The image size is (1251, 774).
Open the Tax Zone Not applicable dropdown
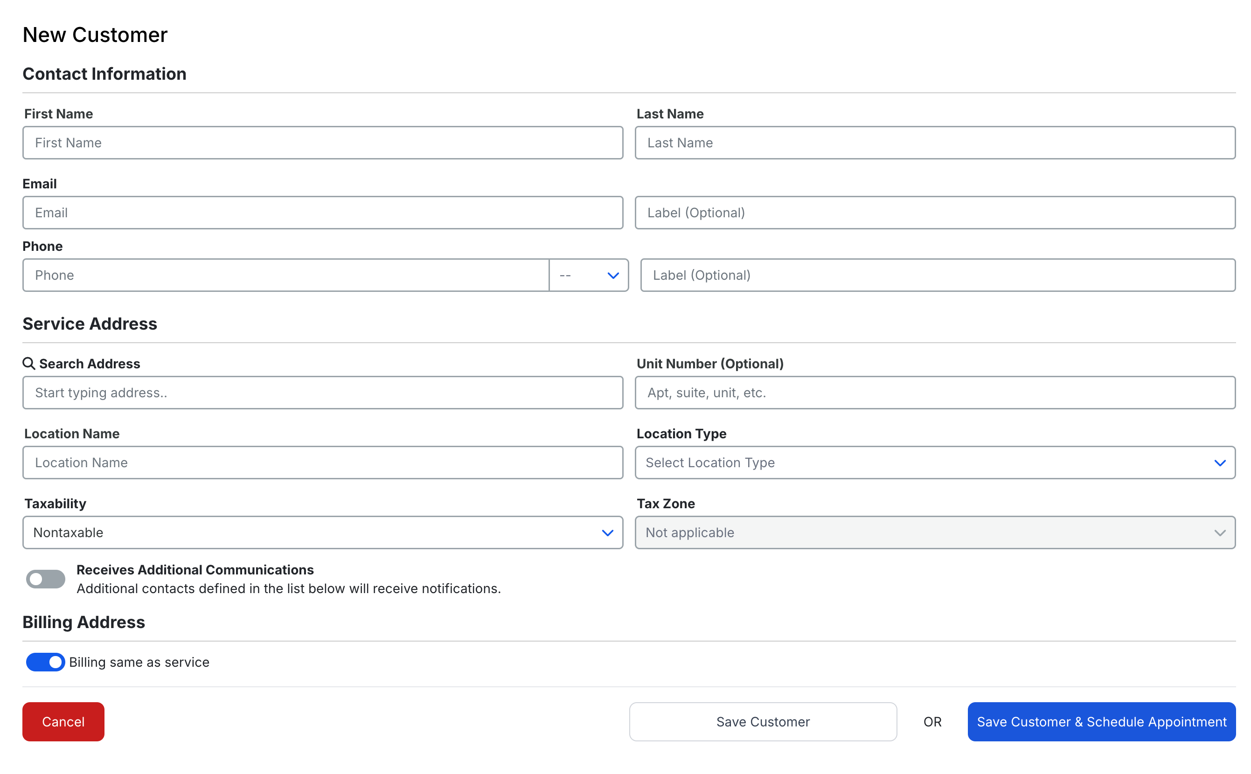click(935, 532)
